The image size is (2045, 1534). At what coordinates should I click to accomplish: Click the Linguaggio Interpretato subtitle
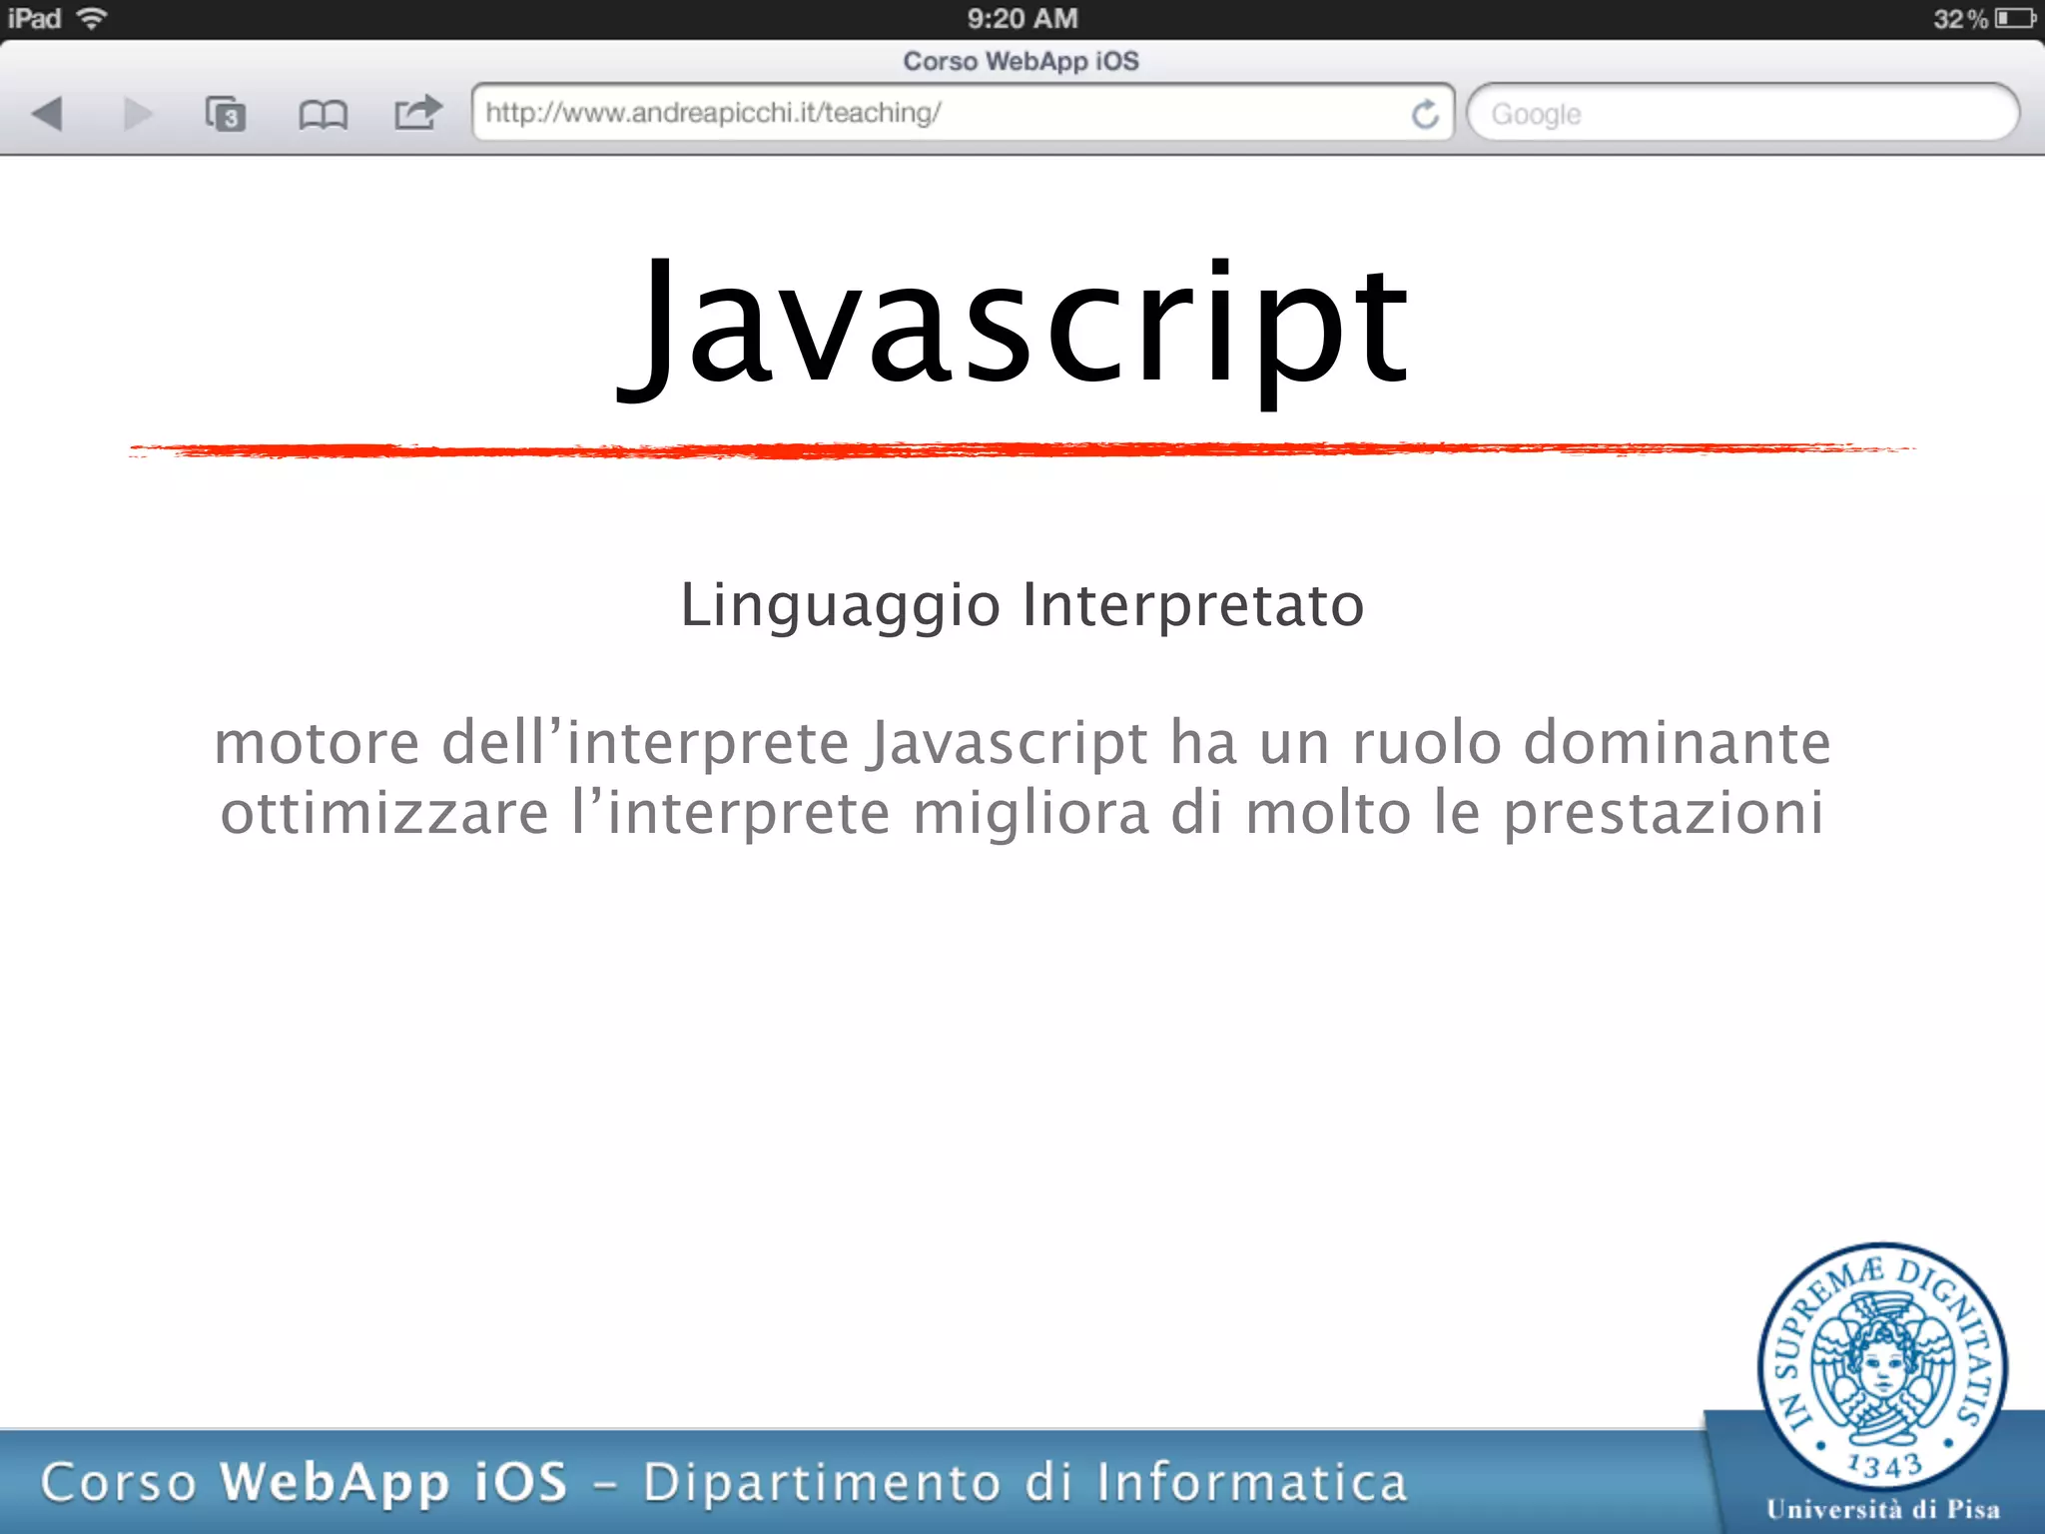coord(1022,606)
